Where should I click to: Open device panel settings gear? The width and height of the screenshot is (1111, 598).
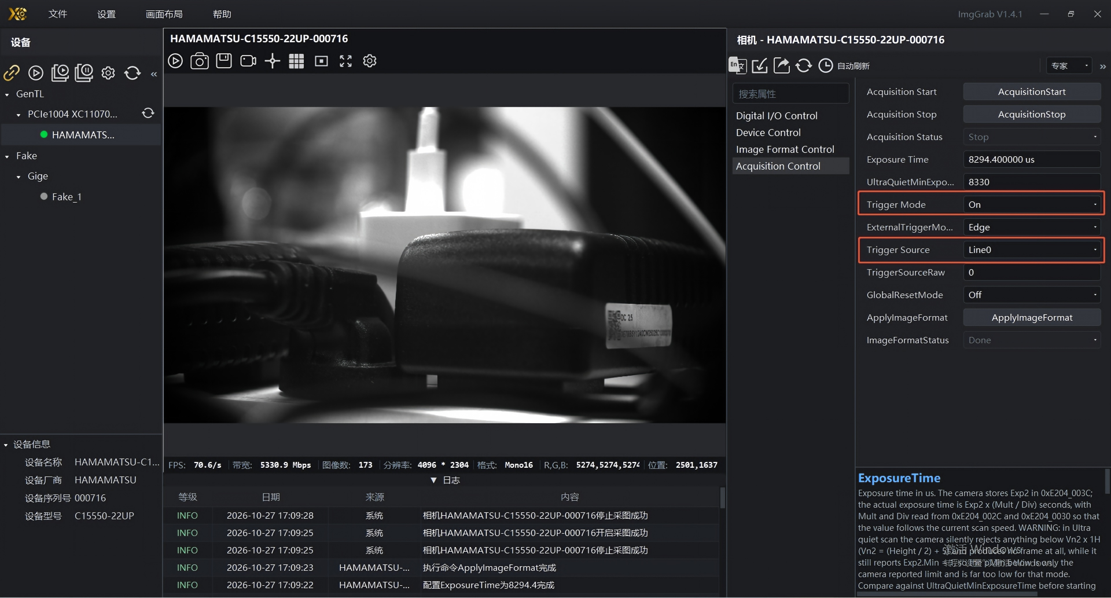(x=108, y=72)
